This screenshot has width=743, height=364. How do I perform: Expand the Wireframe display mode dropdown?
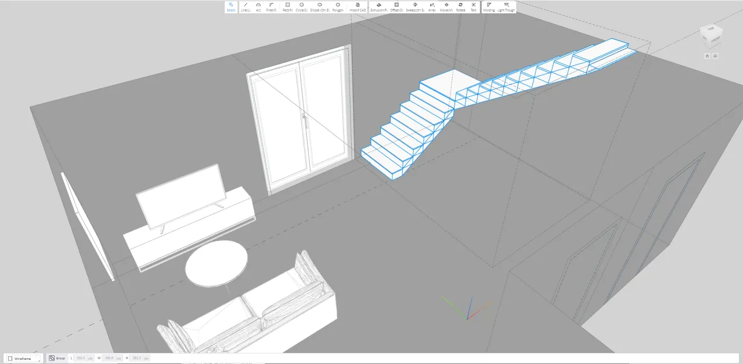click(x=39, y=360)
